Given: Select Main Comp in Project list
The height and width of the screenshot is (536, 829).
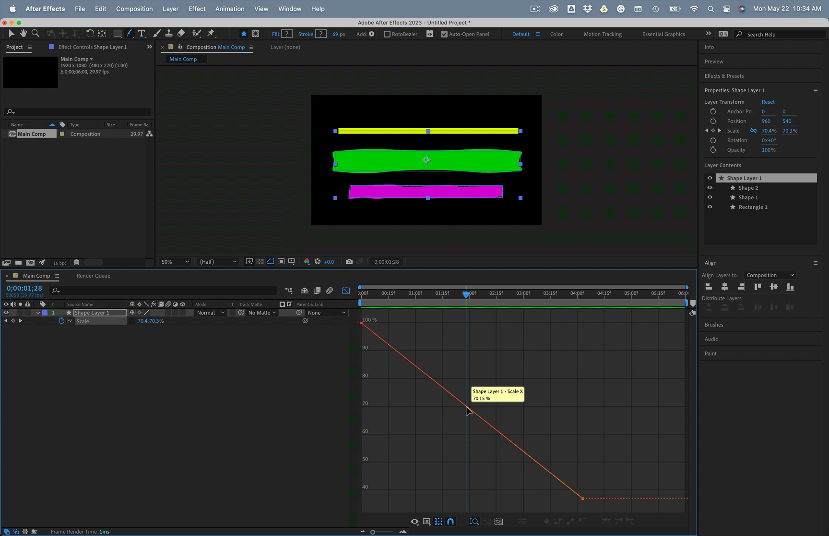Looking at the screenshot, I should (x=32, y=134).
